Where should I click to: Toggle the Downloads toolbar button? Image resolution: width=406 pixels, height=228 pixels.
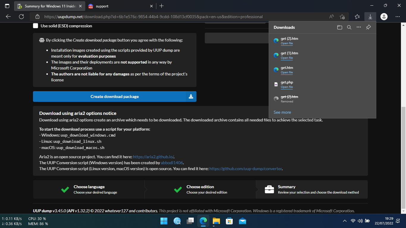coord(370,17)
